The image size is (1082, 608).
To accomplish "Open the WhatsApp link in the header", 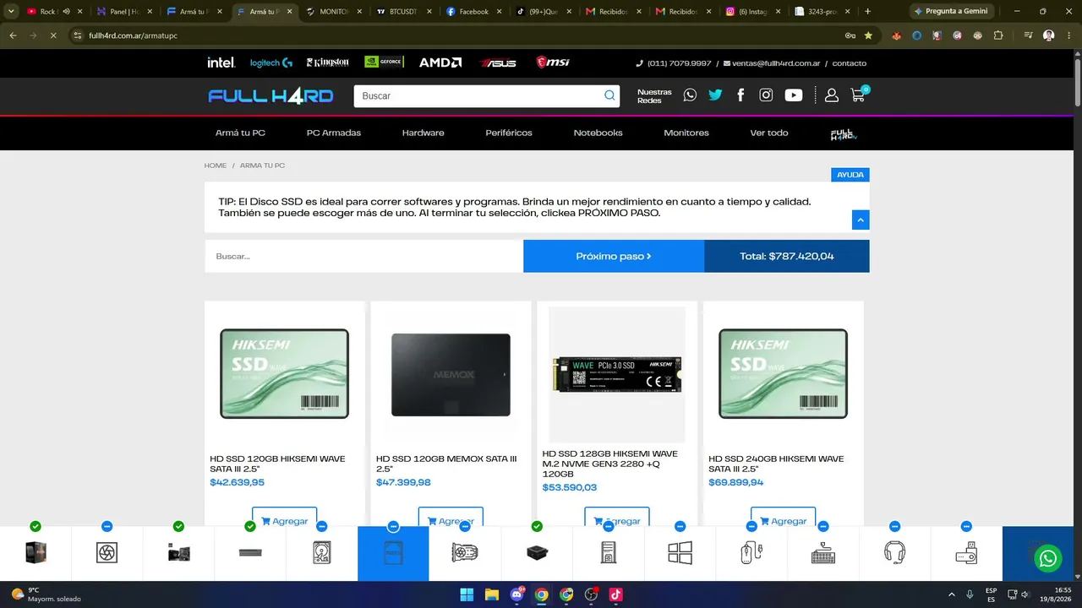I will (690, 95).
